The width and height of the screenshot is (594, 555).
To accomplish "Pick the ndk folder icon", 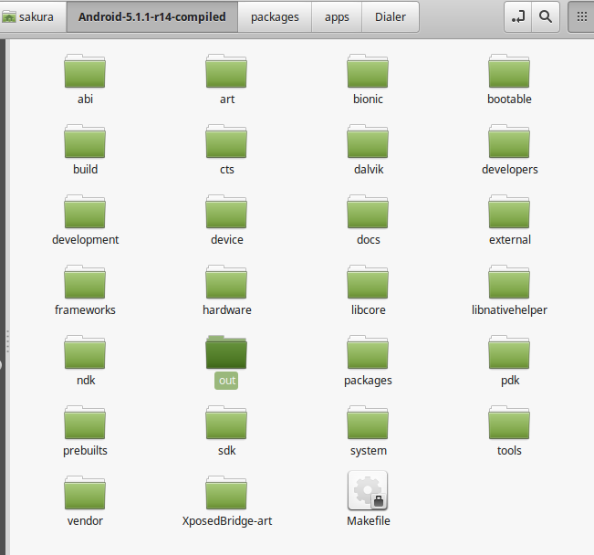I will tap(85, 352).
